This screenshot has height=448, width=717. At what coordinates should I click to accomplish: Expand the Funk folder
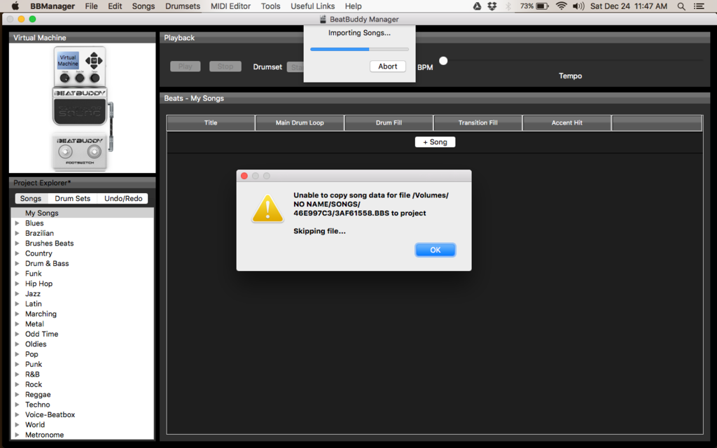tap(17, 274)
